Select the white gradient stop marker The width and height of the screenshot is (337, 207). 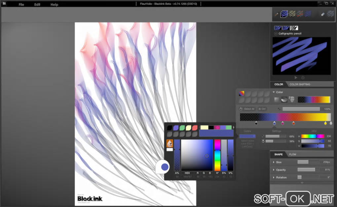pos(331,123)
